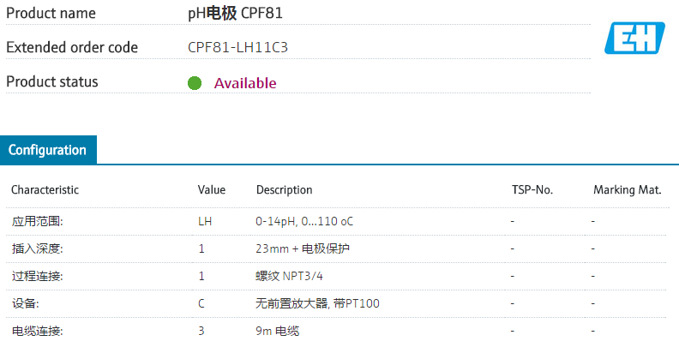The image size is (679, 347).
Task: Click the green Available status indicator
Action: click(x=195, y=83)
